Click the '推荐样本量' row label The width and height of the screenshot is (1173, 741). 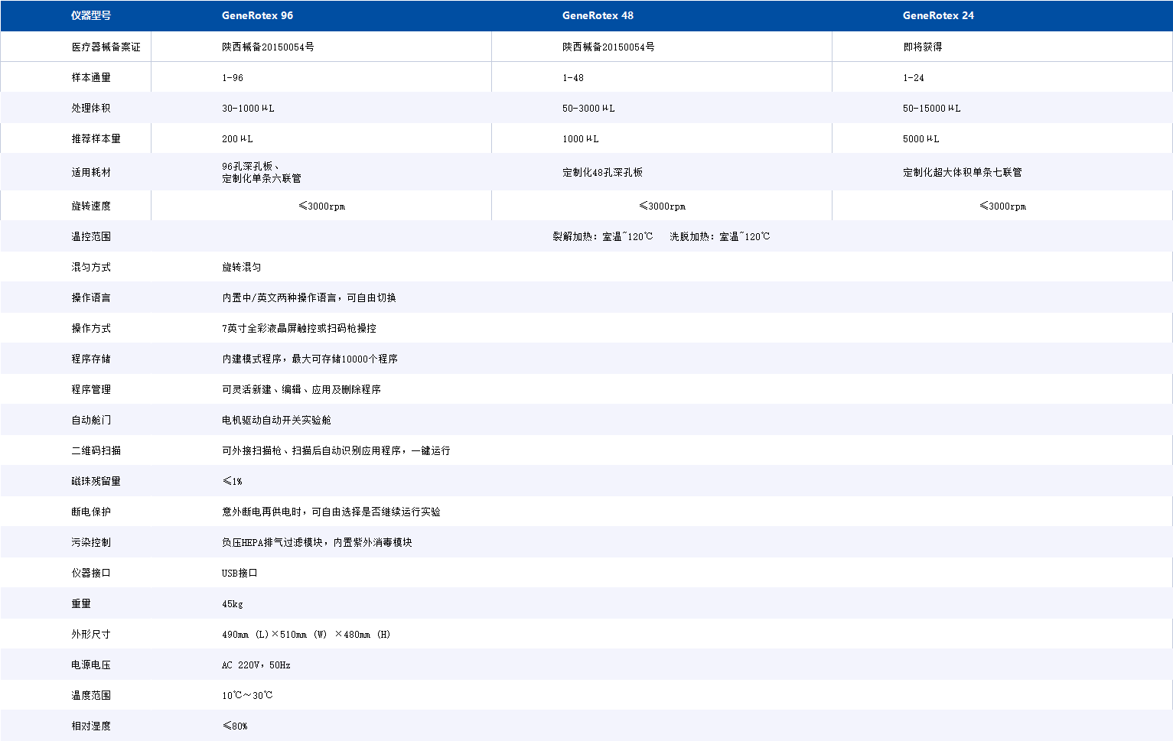click(96, 138)
